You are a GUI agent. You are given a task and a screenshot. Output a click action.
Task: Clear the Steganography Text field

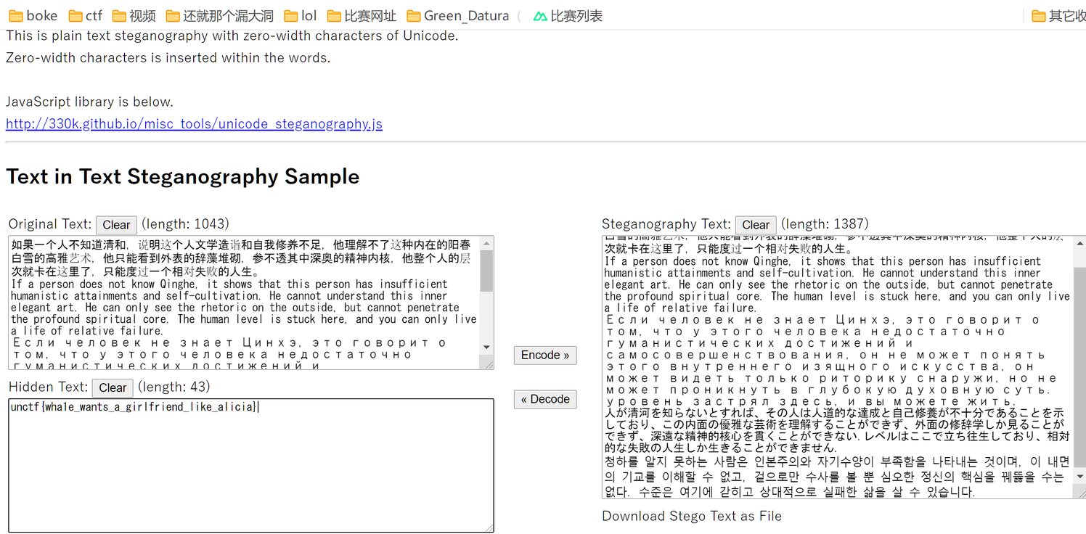(x=755, y=225)
